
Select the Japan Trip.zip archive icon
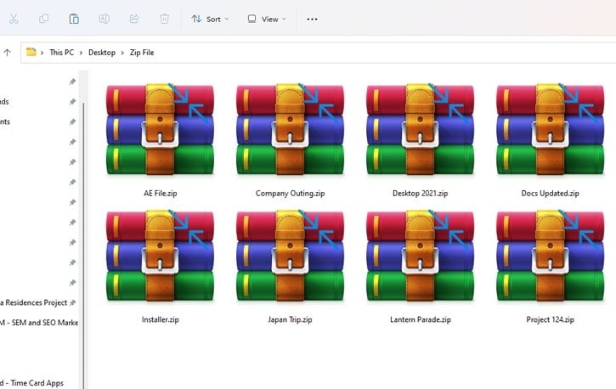click(290, 256)
